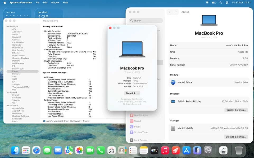Open Mail from the Dock
The width and height of the screenshot is (254, 158).
tap(58, 151)
